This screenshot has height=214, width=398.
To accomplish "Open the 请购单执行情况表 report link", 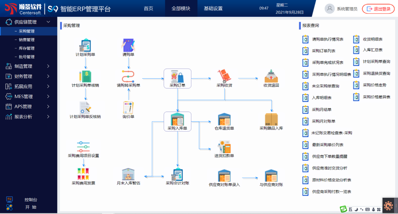I will point(327,39).
